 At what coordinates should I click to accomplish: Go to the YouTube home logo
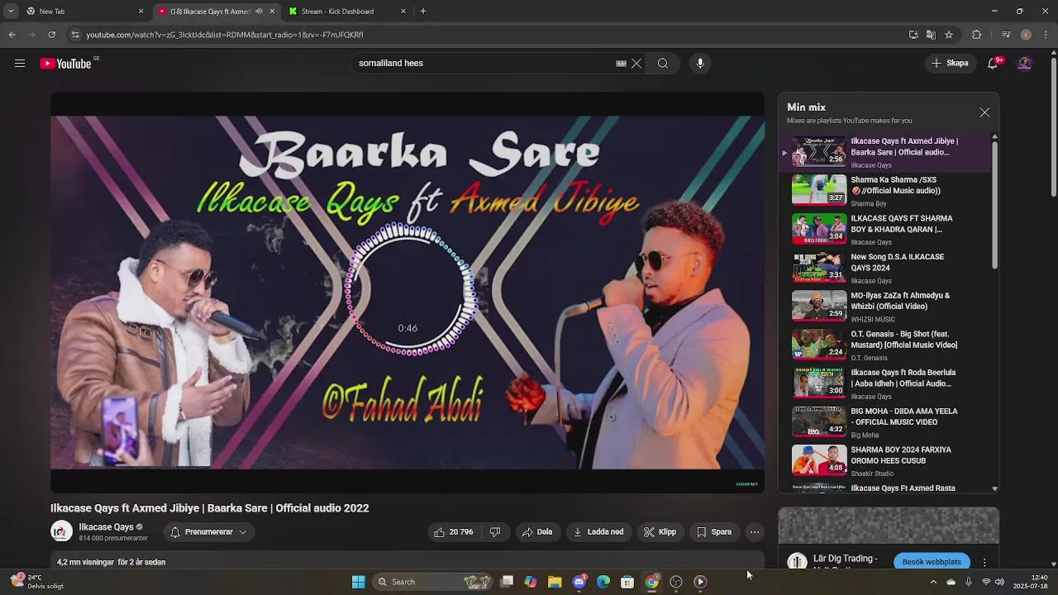click(x=65, y=64)
